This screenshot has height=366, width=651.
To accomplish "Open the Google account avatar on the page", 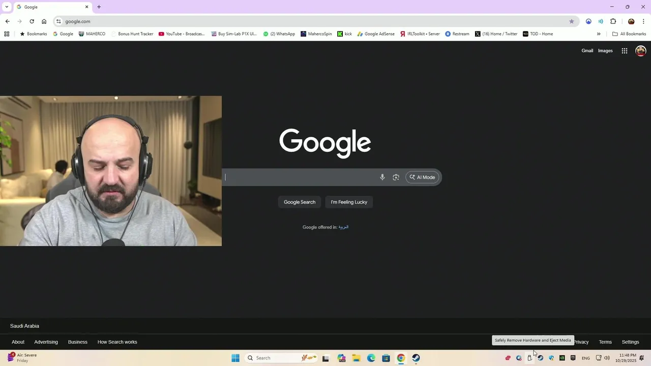I will [x=640, y=51].
